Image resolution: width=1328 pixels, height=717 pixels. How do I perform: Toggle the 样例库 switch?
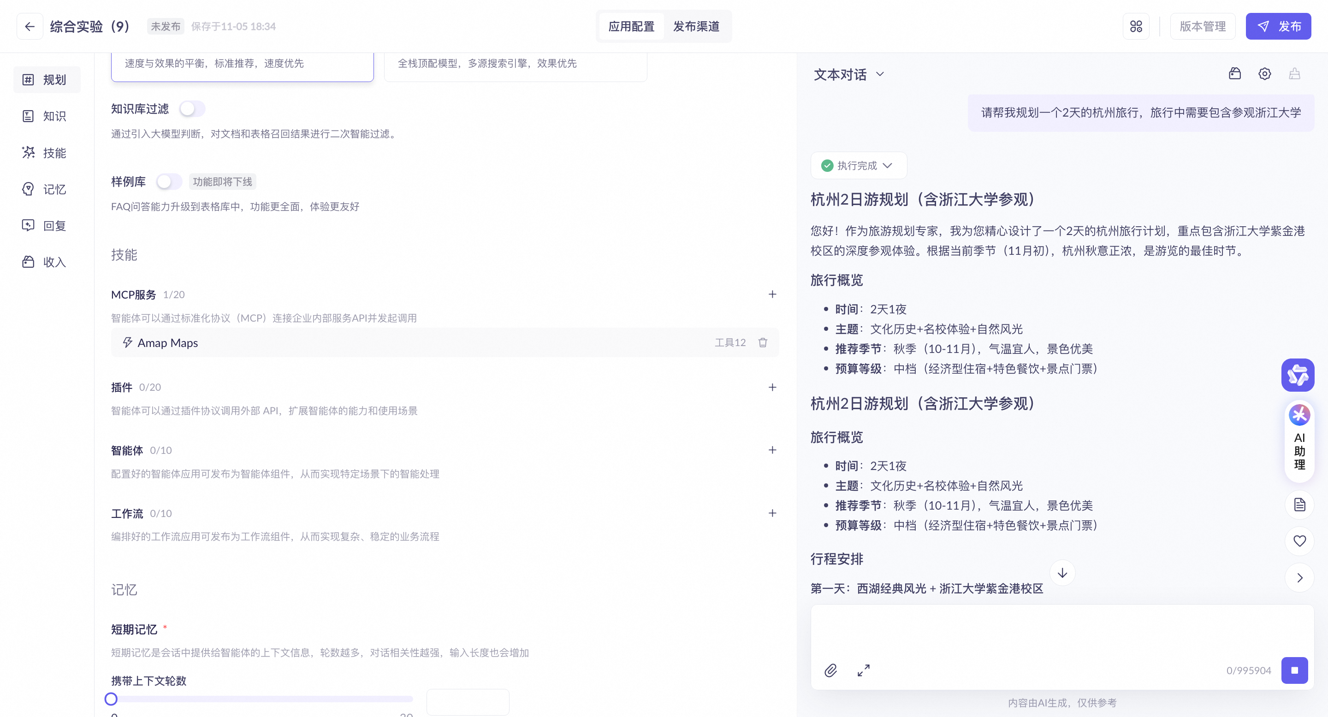coord(169,181)
